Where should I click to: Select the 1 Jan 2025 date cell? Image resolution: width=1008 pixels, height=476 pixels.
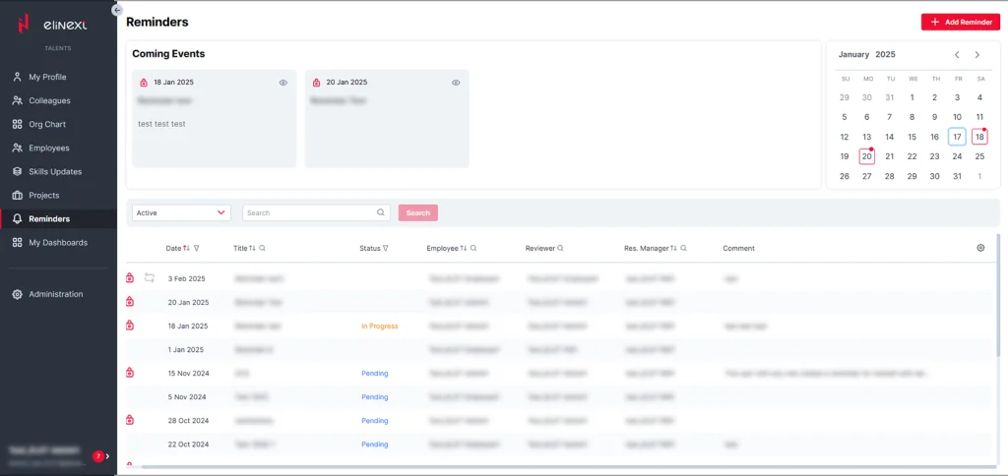186,350
